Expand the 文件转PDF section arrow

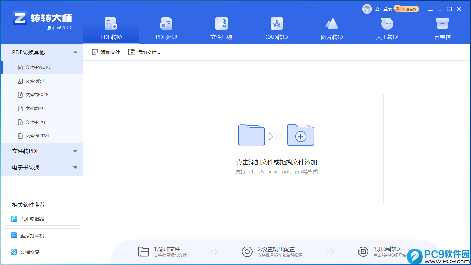pyautogui.click(x=76, y=151)
